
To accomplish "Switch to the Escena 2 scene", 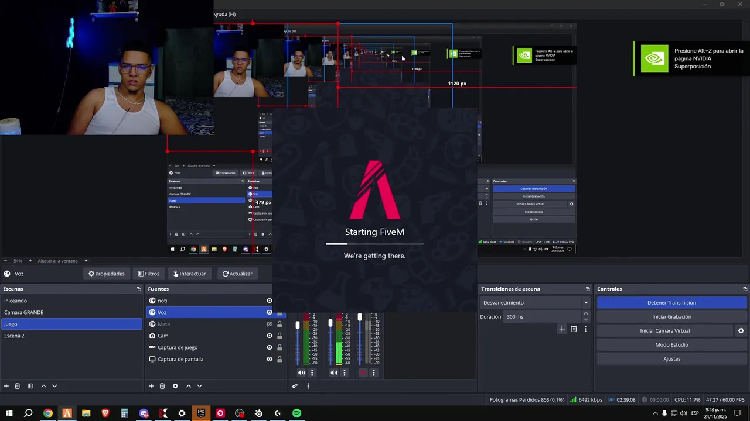I will tap(71, 336).
